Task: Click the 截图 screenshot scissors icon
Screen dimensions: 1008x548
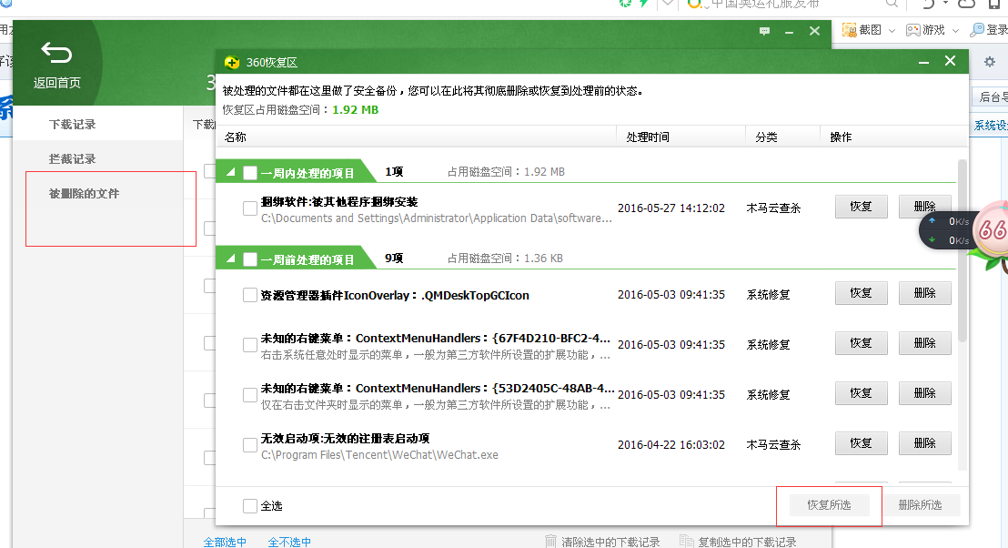Action: pyautogui.click(x=850, y=30)
